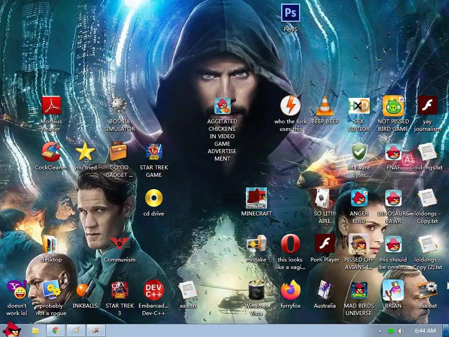Open the Angry Birds Rio icon
The height and width of the screenshot is (337, 449).
coord(222,106)
